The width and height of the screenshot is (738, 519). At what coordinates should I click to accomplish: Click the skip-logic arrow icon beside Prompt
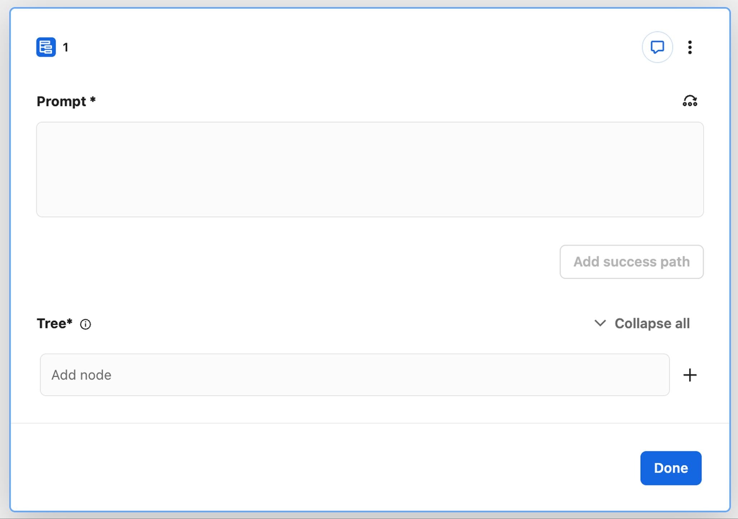pos(690,101)
